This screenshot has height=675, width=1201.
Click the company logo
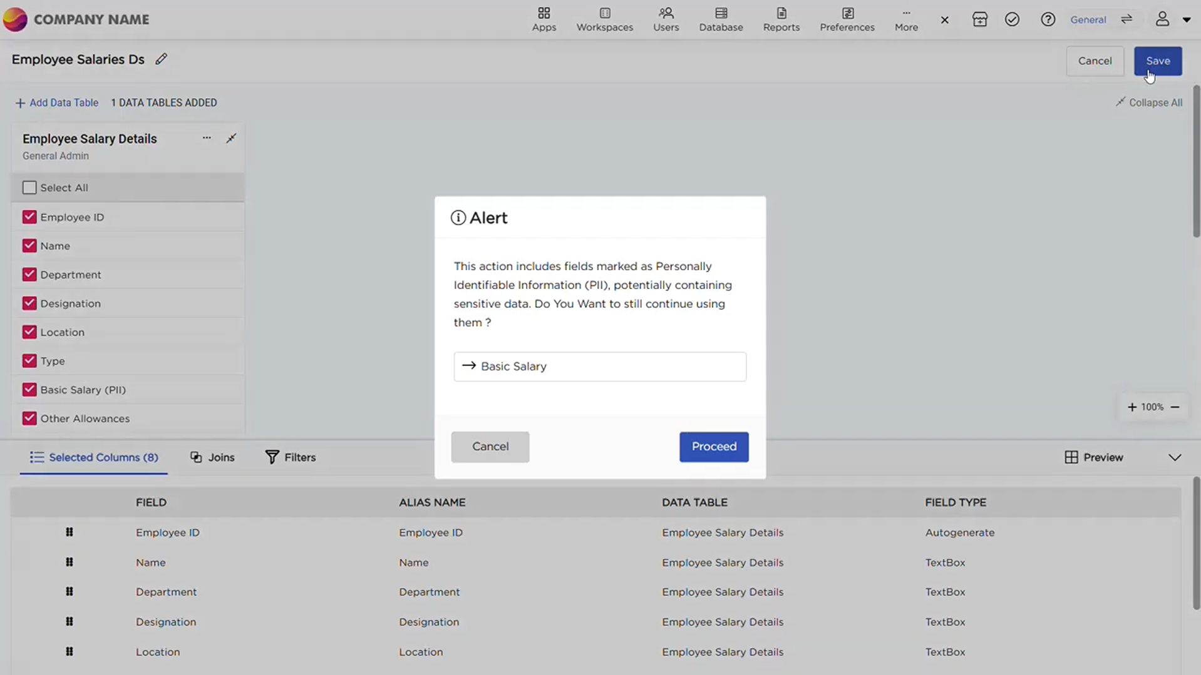pyautogui.click(x=15, y=19)
